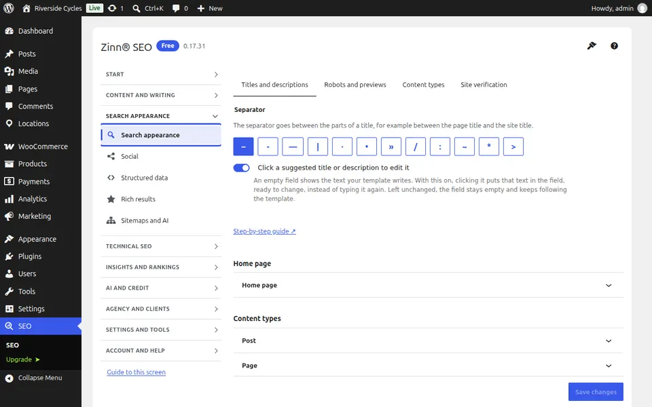
Task: Open the Social item with share icon
Action: [161, 156]
